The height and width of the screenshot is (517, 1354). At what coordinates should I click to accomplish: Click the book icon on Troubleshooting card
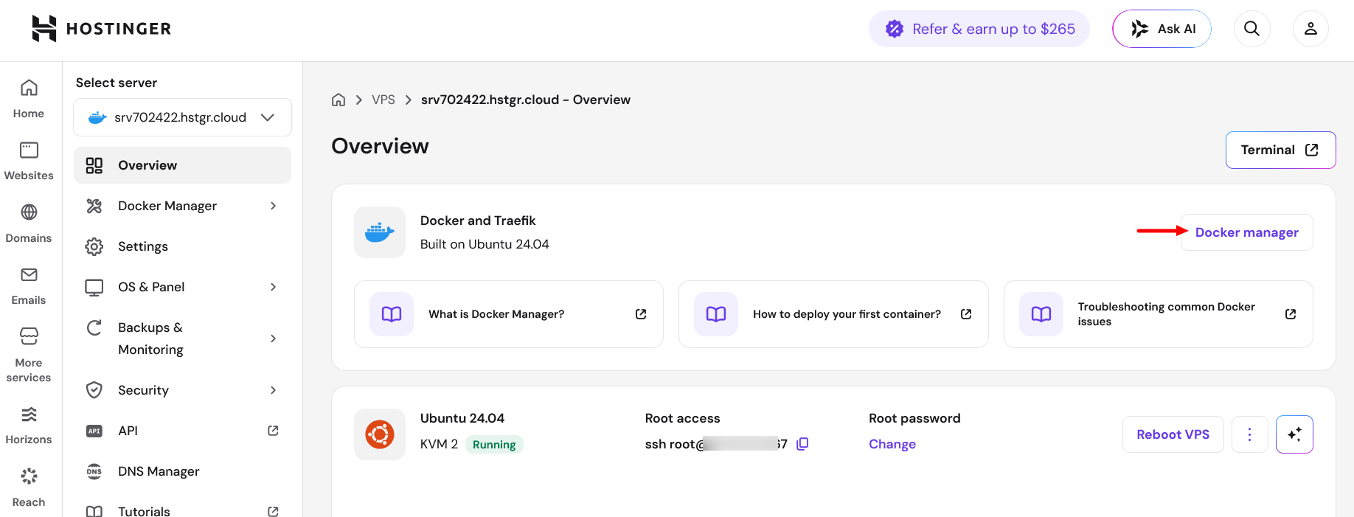coord(1041,314)
